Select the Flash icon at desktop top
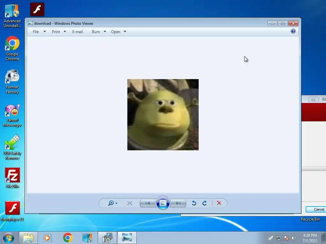This screenshot has width=326, height=244. point(37,9)
